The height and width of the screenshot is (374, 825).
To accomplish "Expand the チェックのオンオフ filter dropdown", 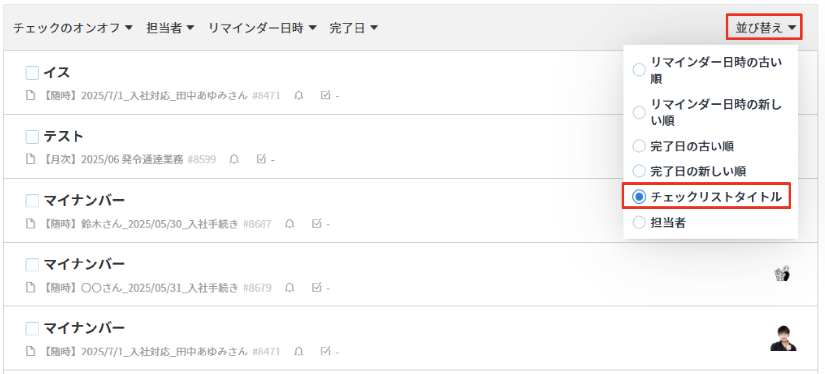I will [73, 28].
